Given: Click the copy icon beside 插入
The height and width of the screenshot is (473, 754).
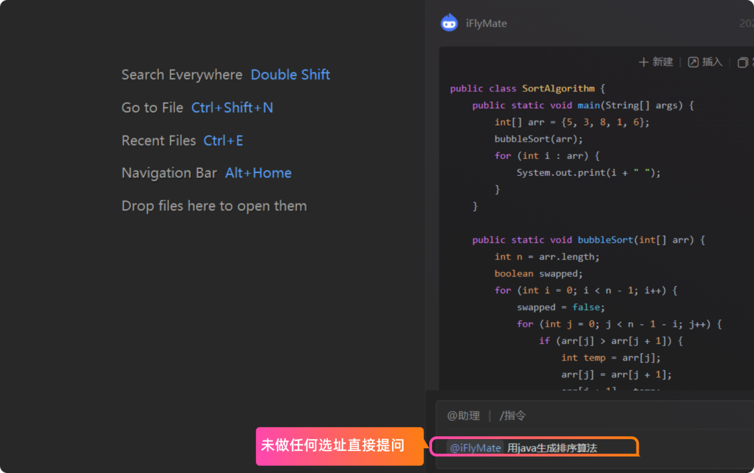Looking at the screenshot, I should point(742,62).
